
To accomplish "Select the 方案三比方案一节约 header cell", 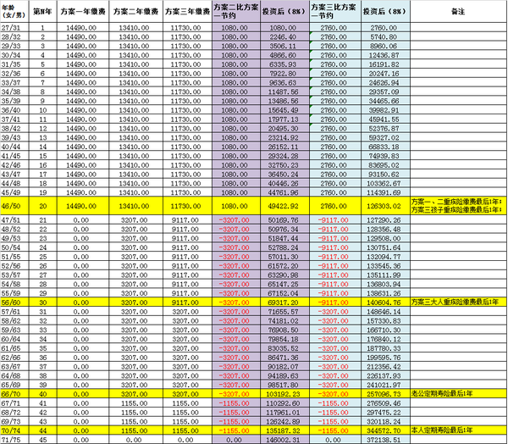I will [x=335, y=12].
